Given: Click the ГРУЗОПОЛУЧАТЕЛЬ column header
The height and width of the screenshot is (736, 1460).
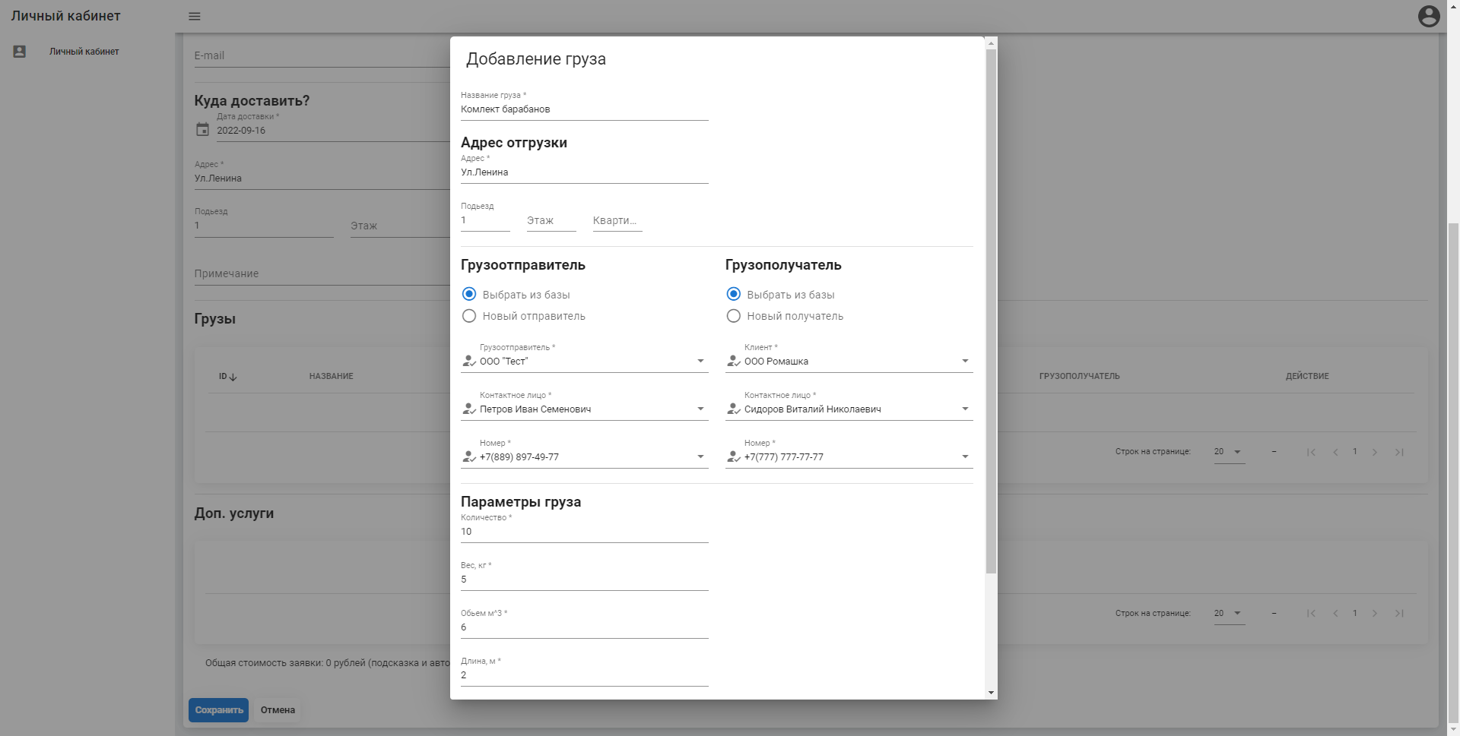Looking at the screenshot, I should [x=1080, y=377].
